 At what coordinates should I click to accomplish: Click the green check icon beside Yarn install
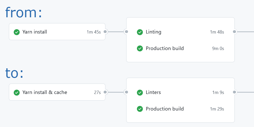click(17, 32)
